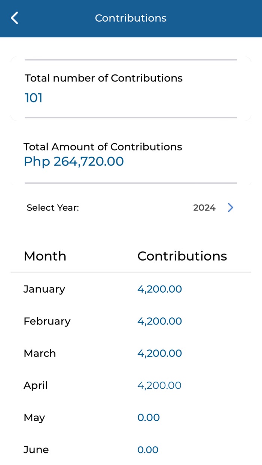
Task: Select the March row
Action: click(40, 353)
